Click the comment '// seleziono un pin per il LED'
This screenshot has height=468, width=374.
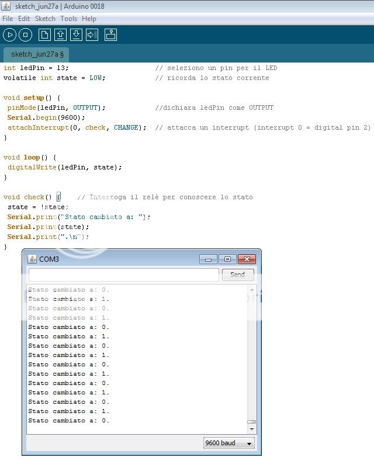tap(216, 68)
